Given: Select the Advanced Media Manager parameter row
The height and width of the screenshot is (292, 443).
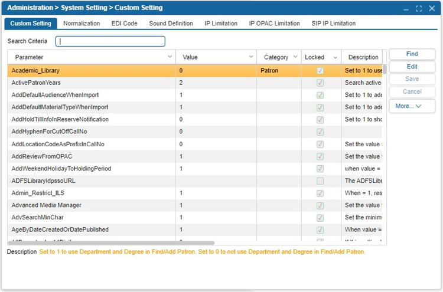Looking at the screenshot, I should (x=47, y=205).
